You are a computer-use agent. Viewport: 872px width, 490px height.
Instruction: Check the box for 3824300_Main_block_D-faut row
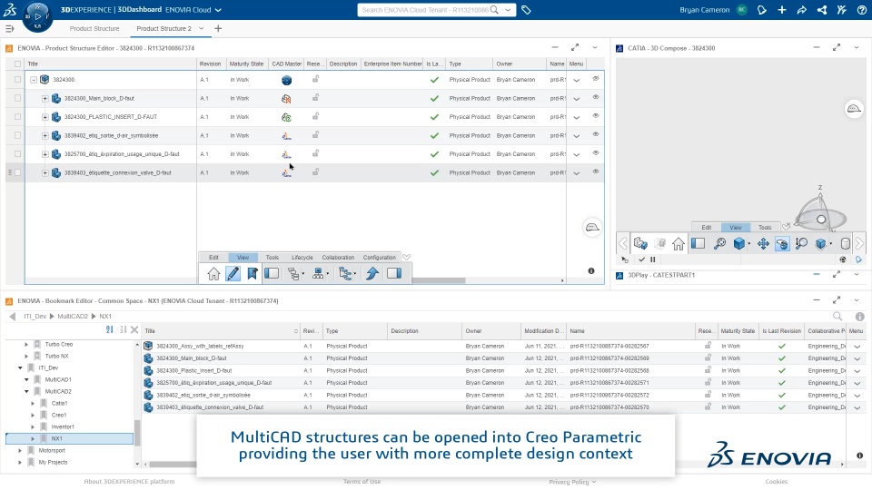[18, 98]
